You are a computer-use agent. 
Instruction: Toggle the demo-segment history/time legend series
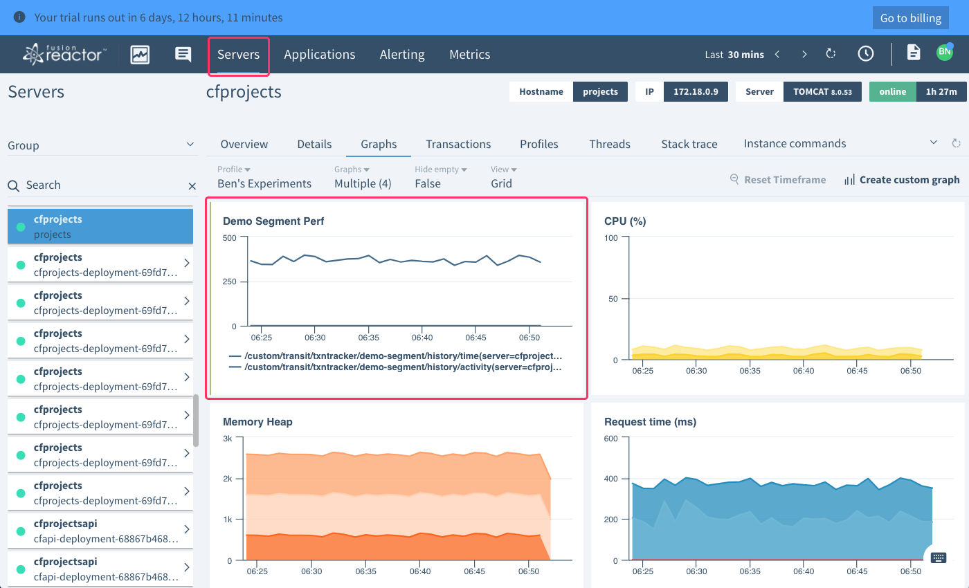(395, 357)
